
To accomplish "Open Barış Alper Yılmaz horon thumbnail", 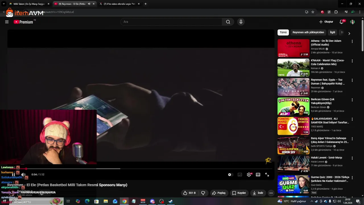I will coord(293,145).
